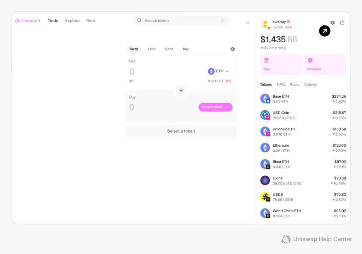Click the $68.02 World Chain ETH value
Viewport: 362px width, 254px height.
tap(340, 211)
